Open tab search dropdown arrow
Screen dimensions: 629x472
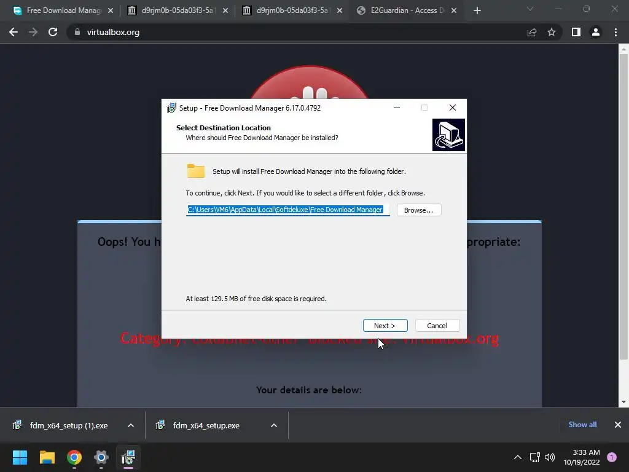click(x=530, y=9)
